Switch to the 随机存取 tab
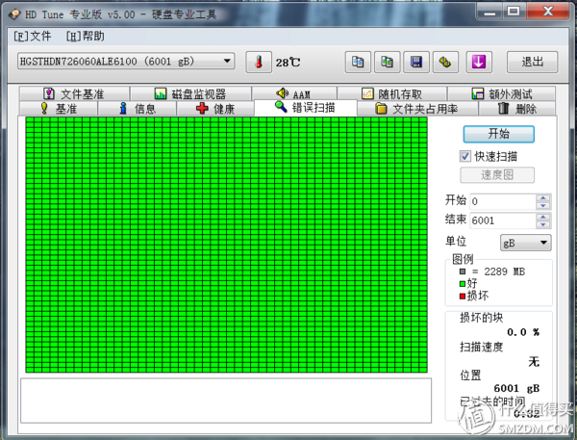This screenshot has height=440, width=577. click(x=392, y=94)
